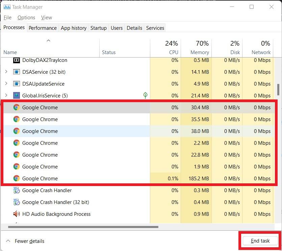Select the Google Chrome row using 38.0 MB
282x251 pixels.
[x=40, y=131]
